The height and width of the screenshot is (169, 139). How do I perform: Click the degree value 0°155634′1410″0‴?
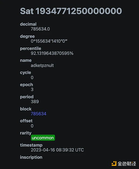[49, 41]
